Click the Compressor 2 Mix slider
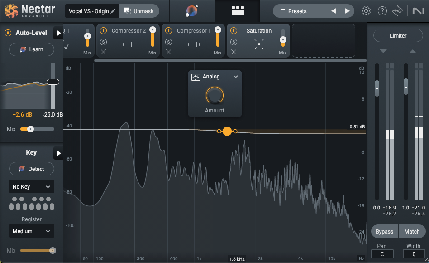 (153, 38)
